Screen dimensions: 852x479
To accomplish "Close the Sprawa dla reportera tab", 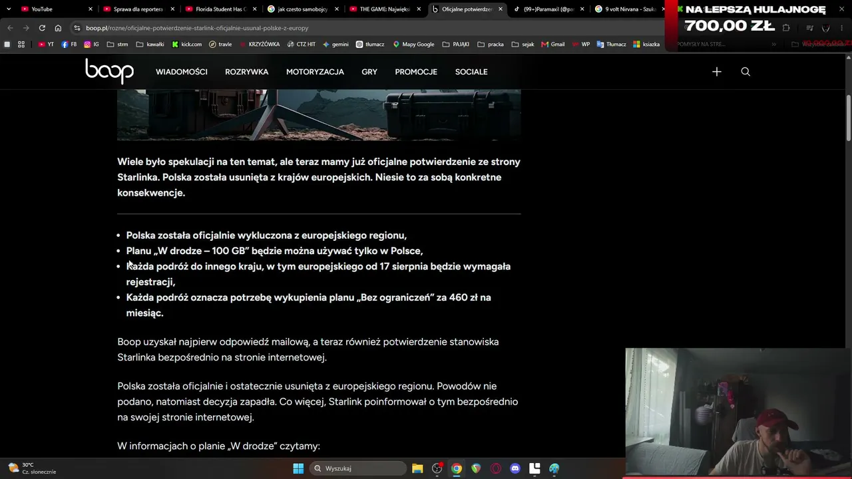I will pyautogui.click(x=172, y=9).
